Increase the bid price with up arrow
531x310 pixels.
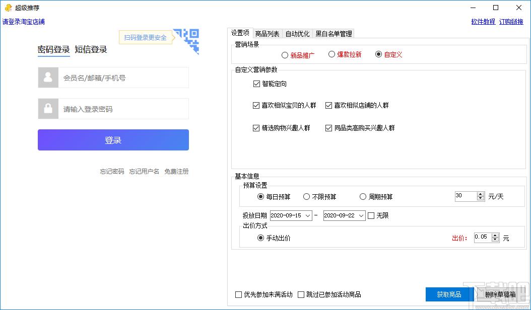pos(495,236)
